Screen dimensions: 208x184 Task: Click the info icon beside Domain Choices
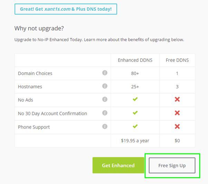click(105, 73)
